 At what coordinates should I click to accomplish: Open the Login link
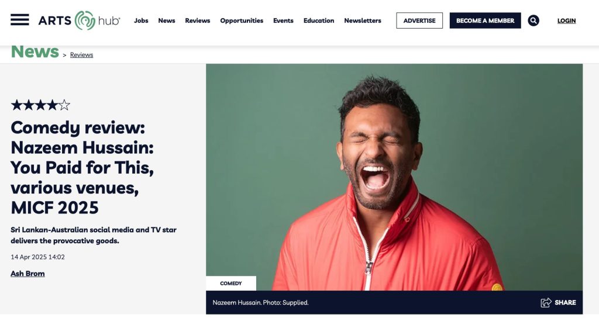566,20
